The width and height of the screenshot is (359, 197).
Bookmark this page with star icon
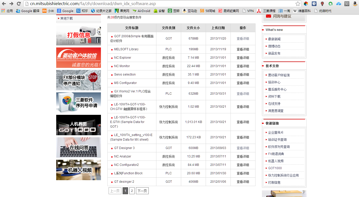click(298, 4)
